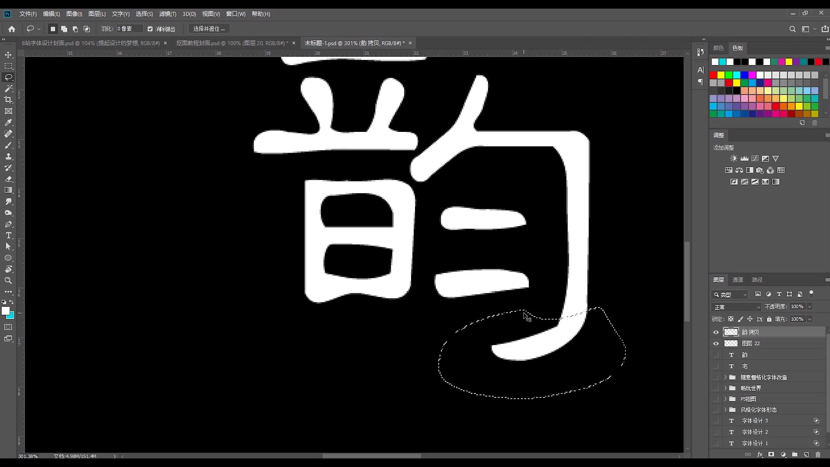Select the Zoom tool
The width and height of the screenshot is (830, 467).
tap(8, 280)
